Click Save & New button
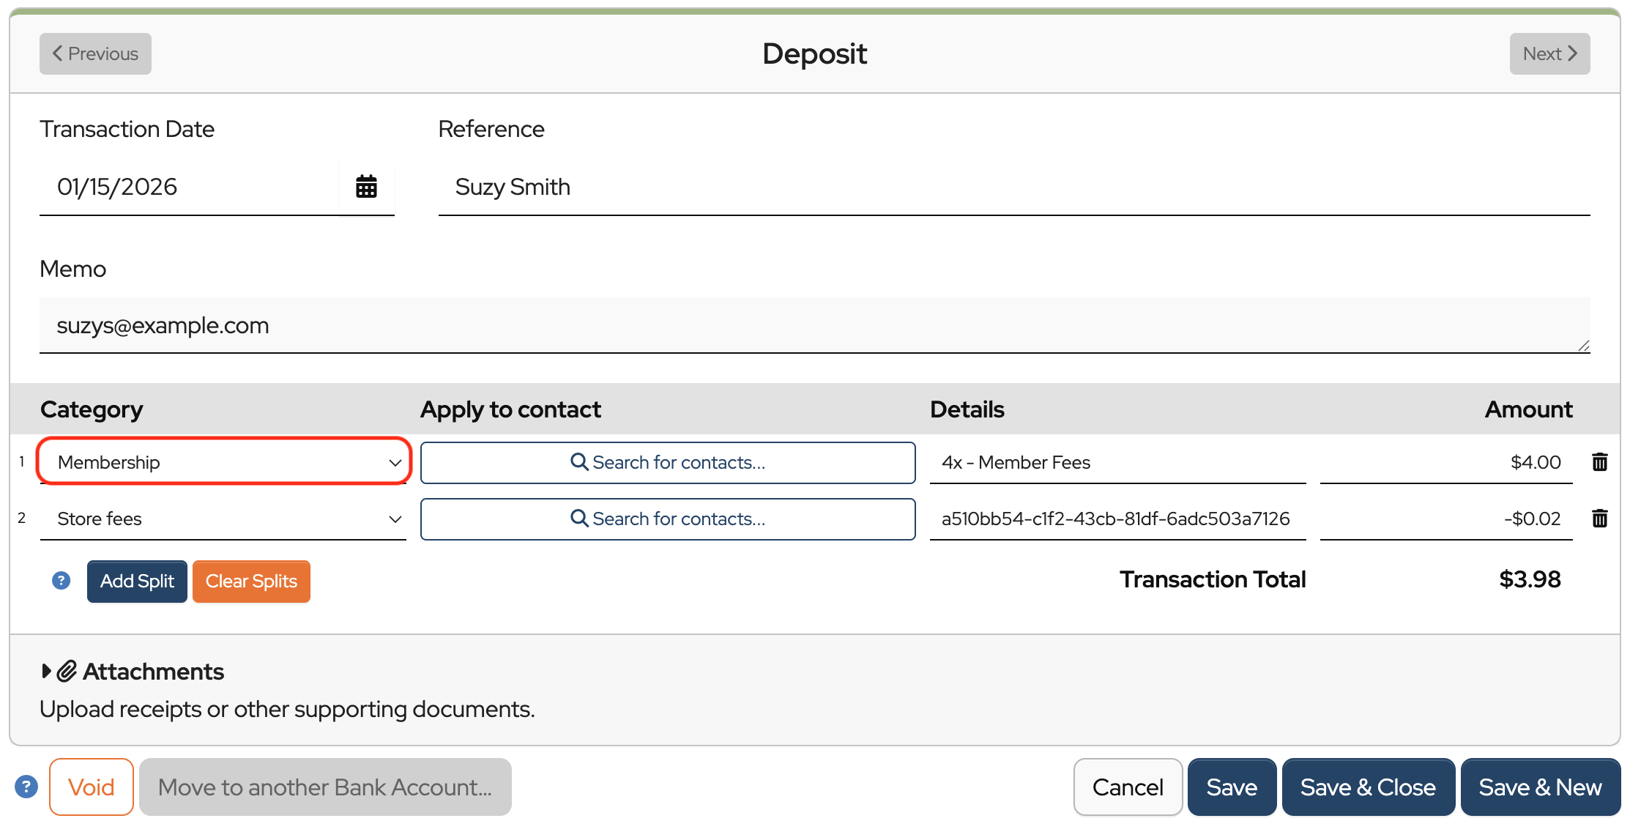Image resolution: width=1630 pixels, height=832 pixels. tap(1540, 787)
